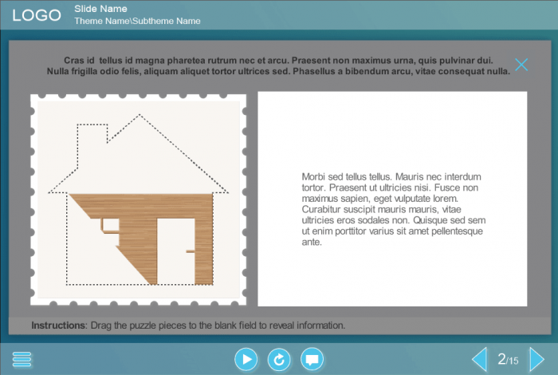Advance to next slide with right arrow
Image resolution: width=558 pixels, height=375 pixels.
[x=536, y=360]
